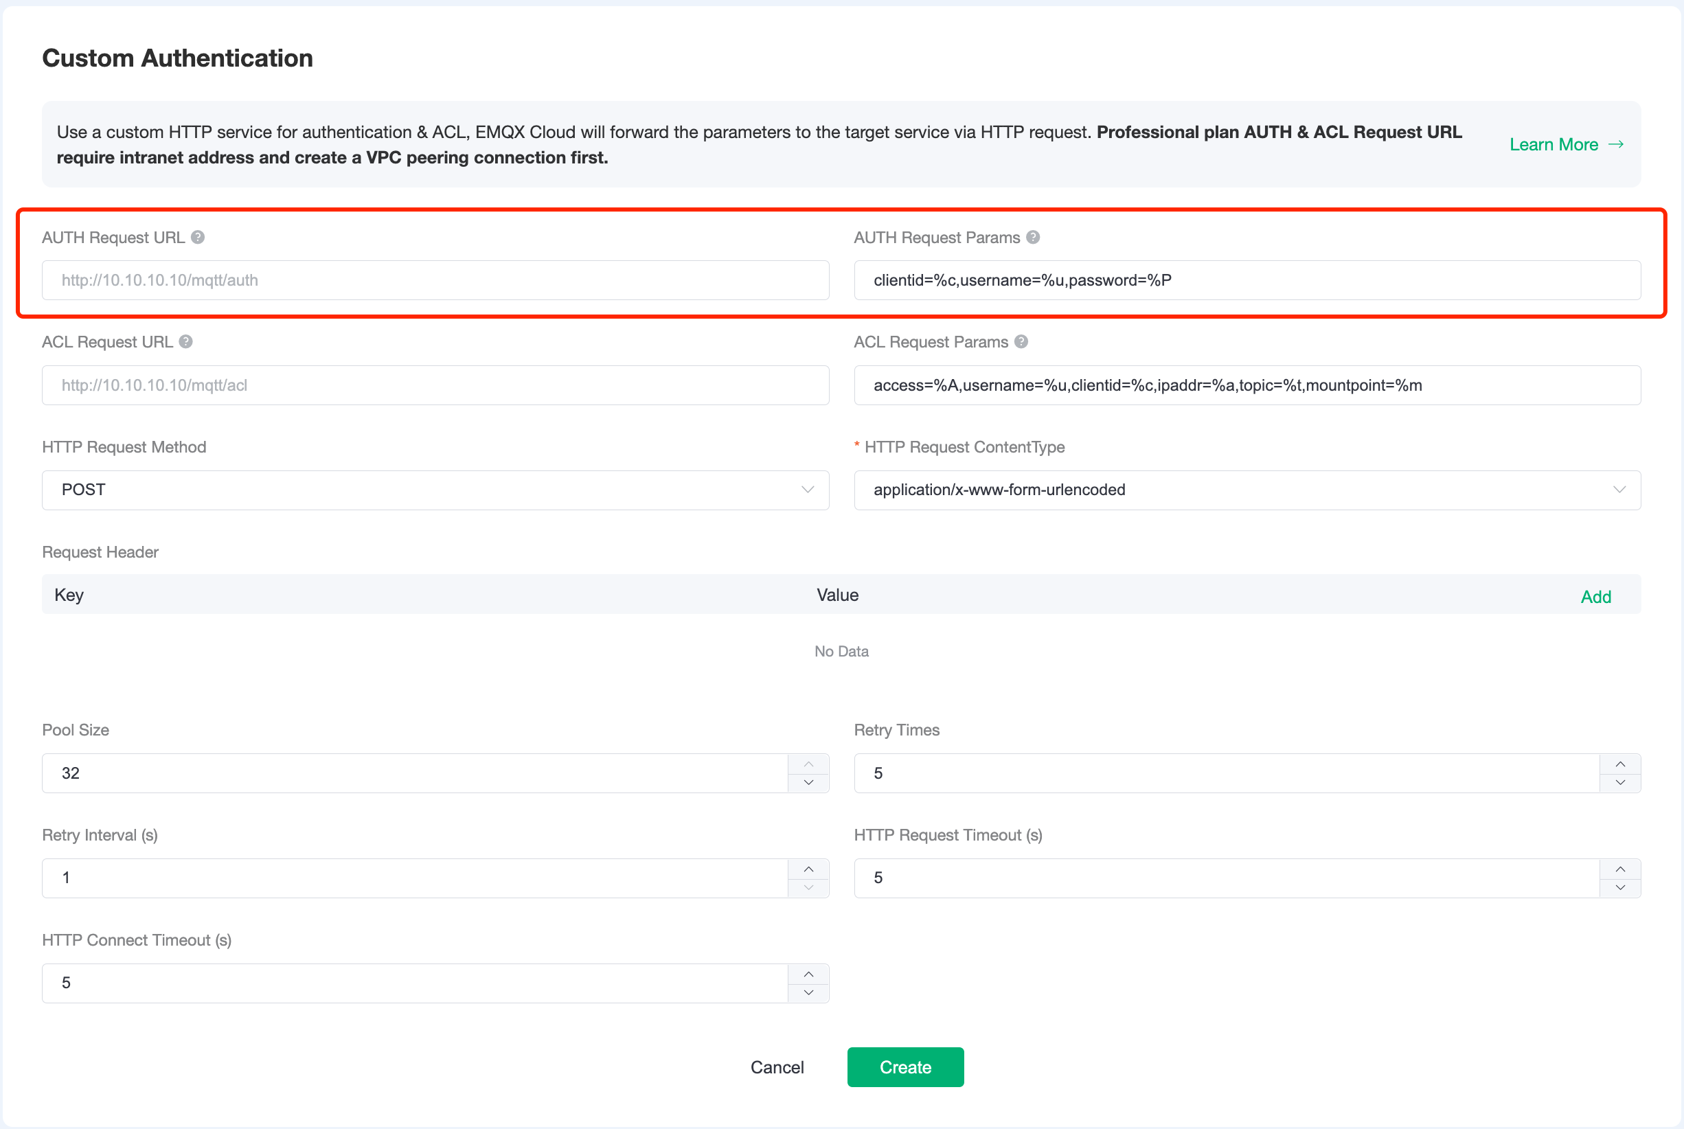The height and width of the screenshot is (1129, 1684).
Task: Decrease HTTP Request Timeout with down arrow
Action: coord(1620,888)
